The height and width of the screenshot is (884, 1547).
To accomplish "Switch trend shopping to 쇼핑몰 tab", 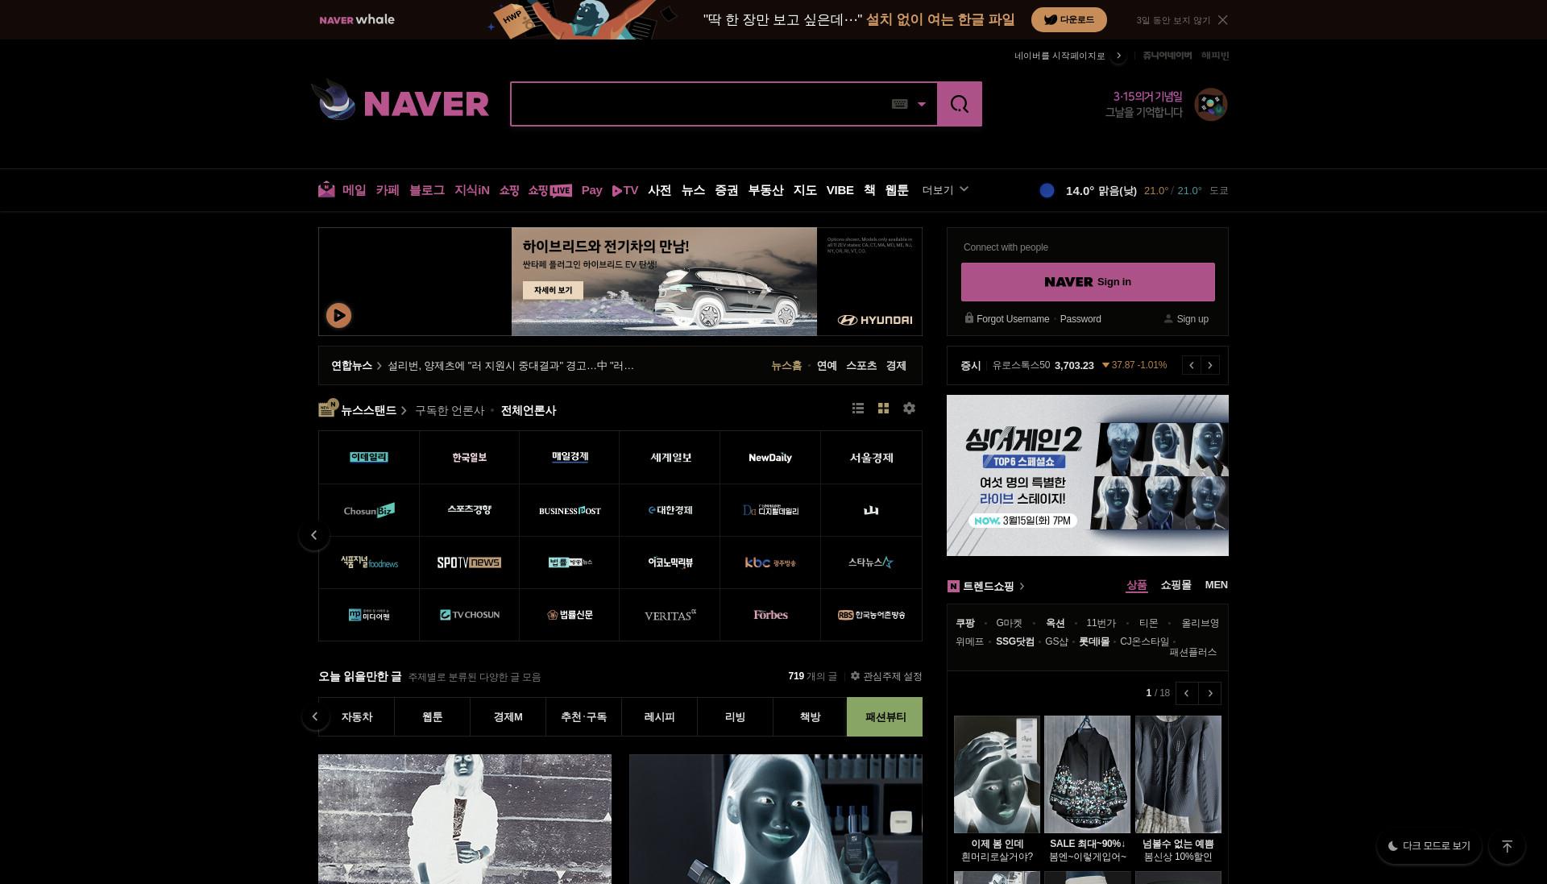I will (1176, 585).
